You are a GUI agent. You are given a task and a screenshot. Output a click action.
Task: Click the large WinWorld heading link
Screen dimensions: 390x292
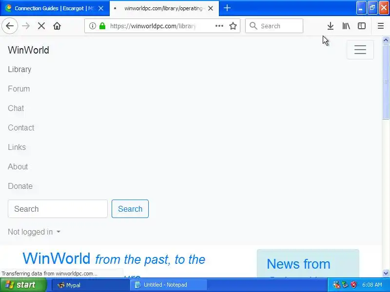point(57,258)
